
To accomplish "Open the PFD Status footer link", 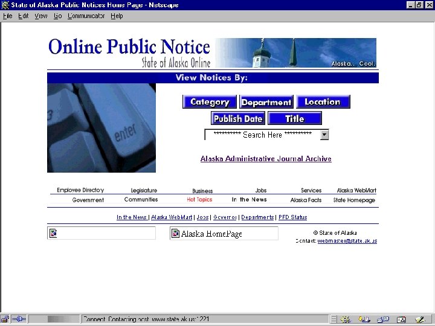I will (292, 217).
